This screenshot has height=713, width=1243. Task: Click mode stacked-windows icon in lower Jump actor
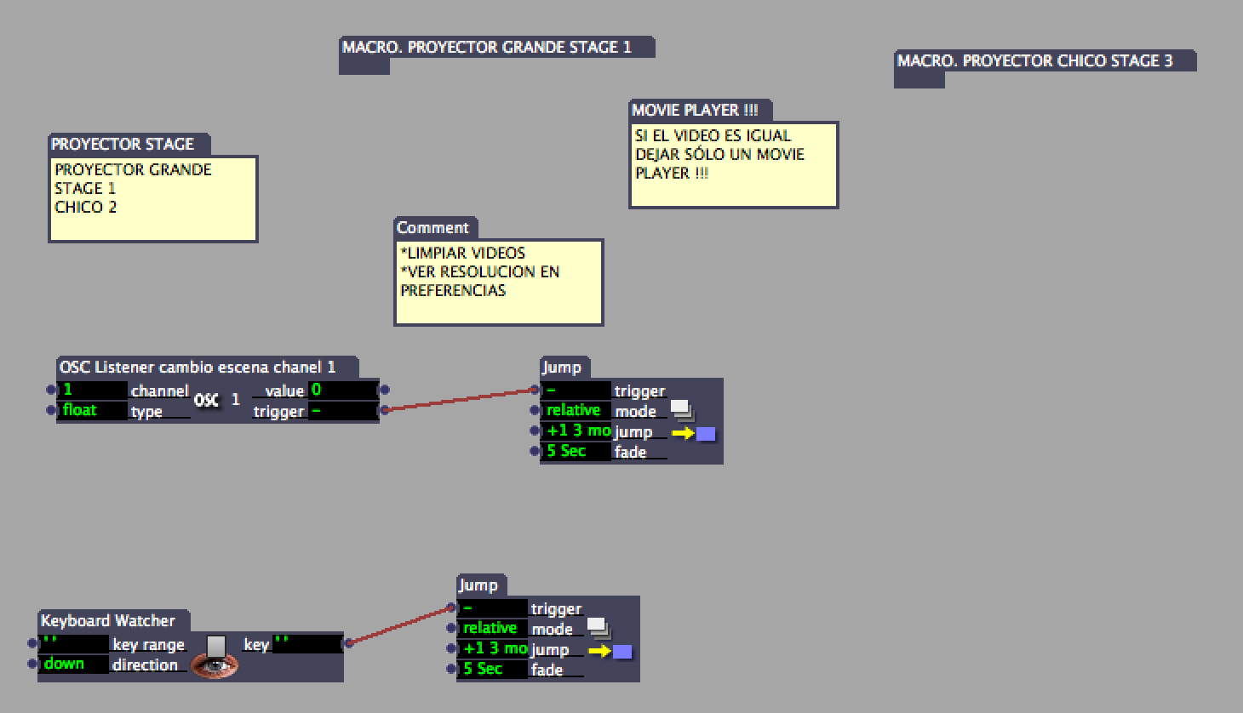coord(599,629)
